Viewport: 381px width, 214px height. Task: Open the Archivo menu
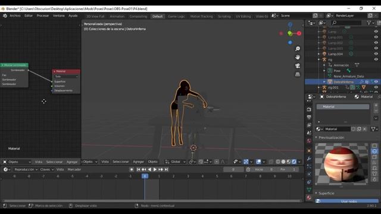tap(15, 15)
